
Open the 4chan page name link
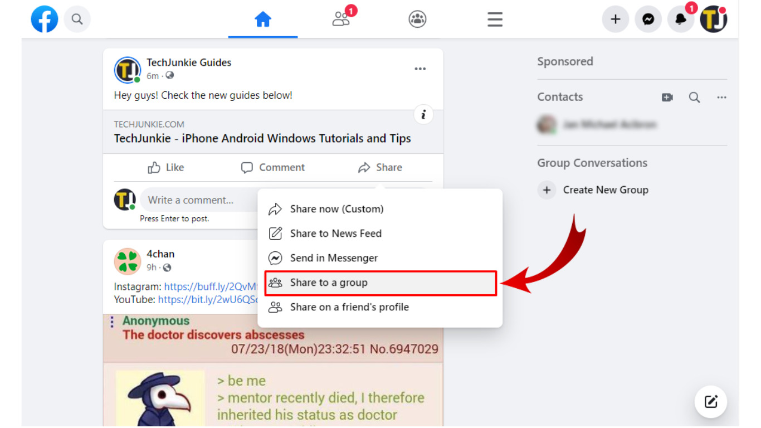(x=160, y=254)
